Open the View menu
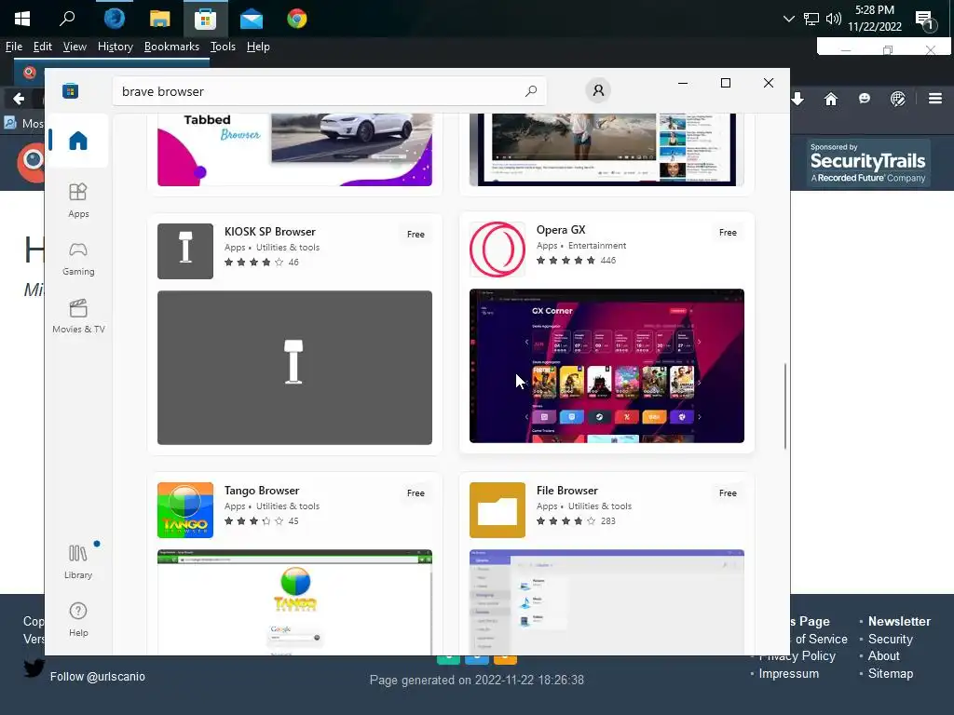954x715 pixels. tap(75, 47)
